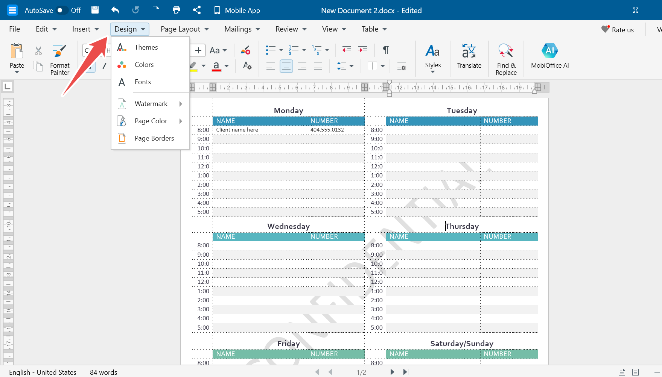Screen dimensions: 662x377
Task: Toggle center text alignment
Action: click(x=286, y=66)
